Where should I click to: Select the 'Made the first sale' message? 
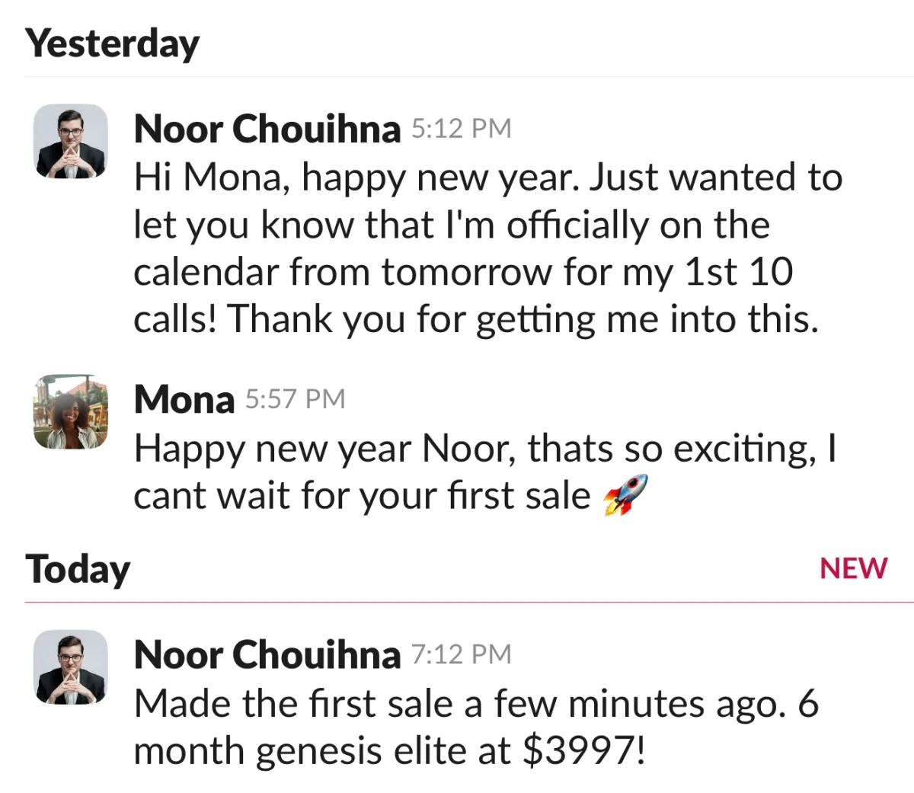tap(476, 727)
